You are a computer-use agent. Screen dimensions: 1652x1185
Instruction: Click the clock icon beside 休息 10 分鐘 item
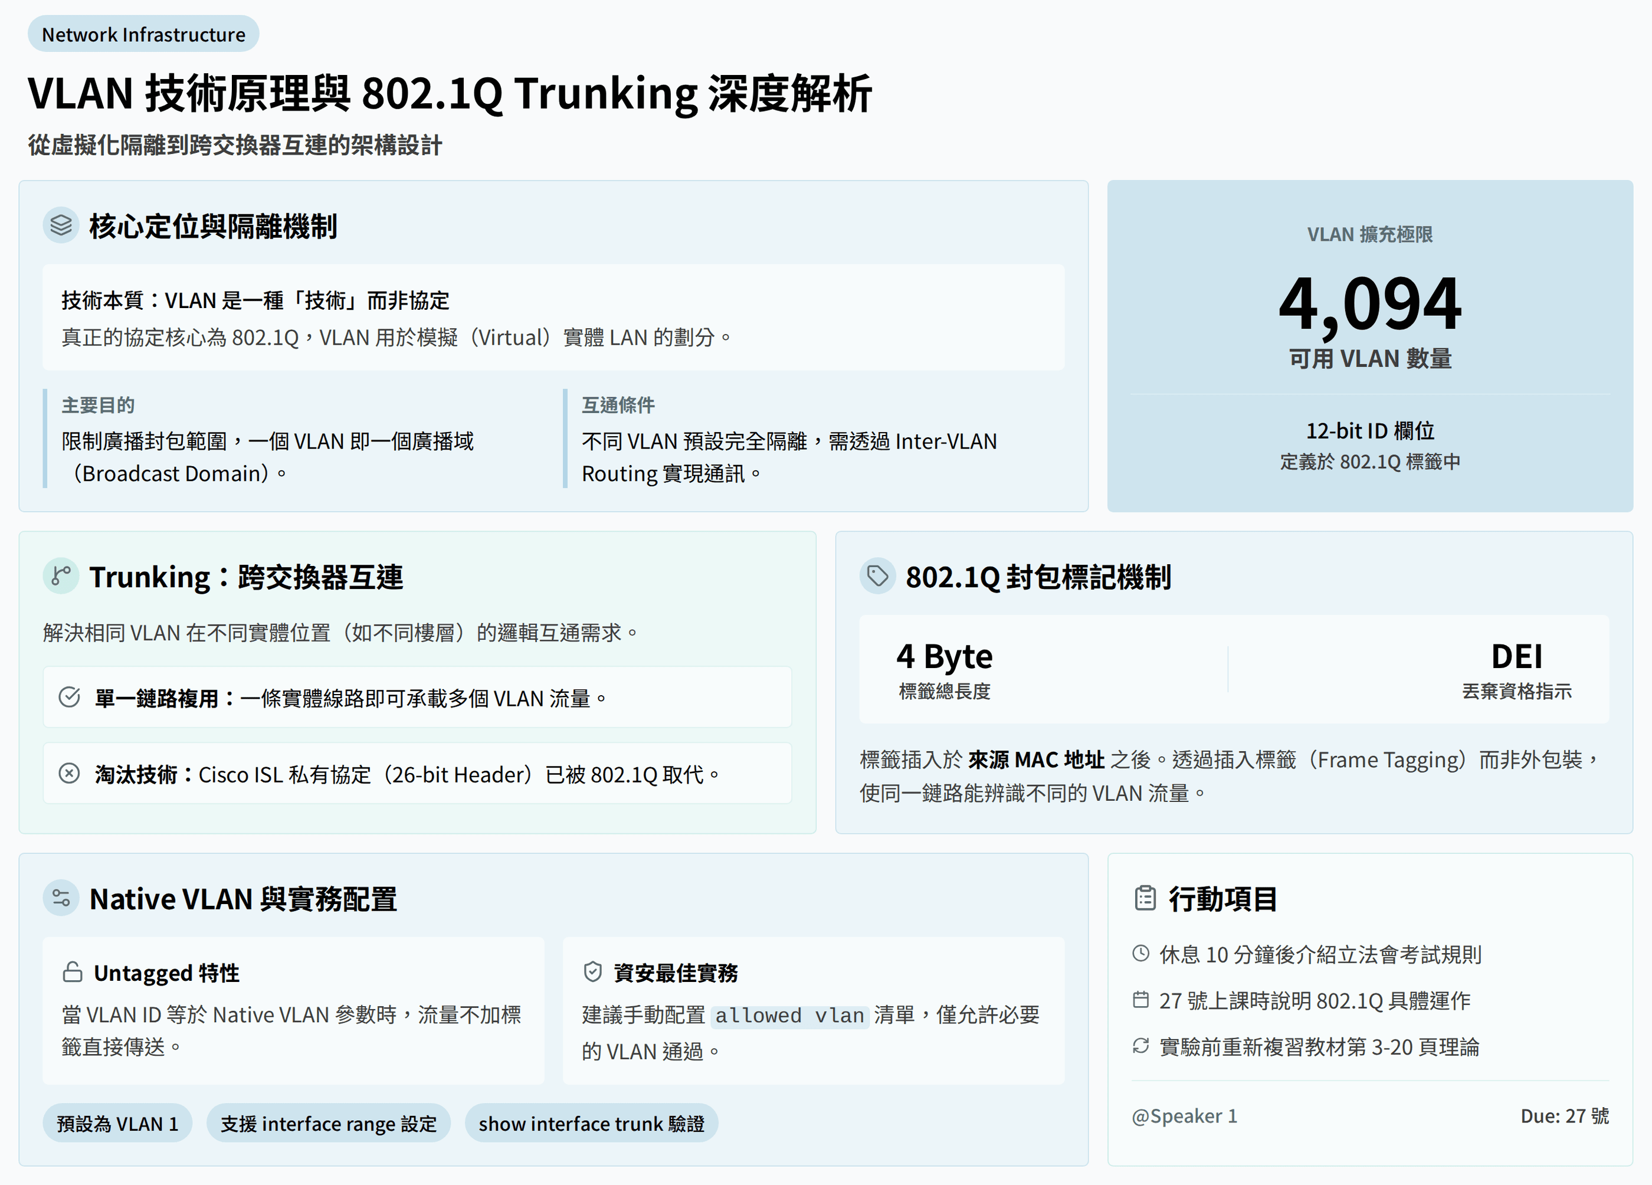click(x=1140, y=953)
